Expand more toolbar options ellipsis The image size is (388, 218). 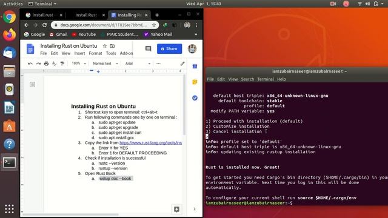click(158, 64)
